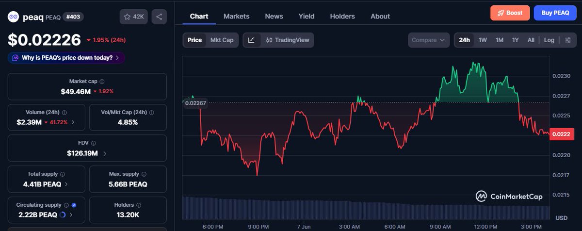Click the 0.02267 open price marker
Screen dimensions: 582x231
pos(195,103)
